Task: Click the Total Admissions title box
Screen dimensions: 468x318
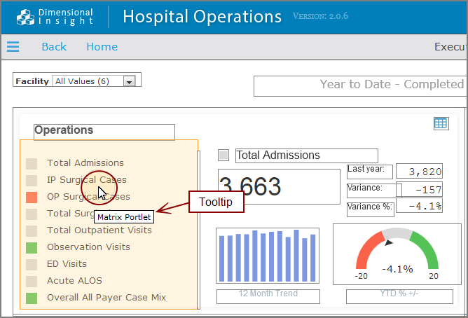Action: point(307,155)
